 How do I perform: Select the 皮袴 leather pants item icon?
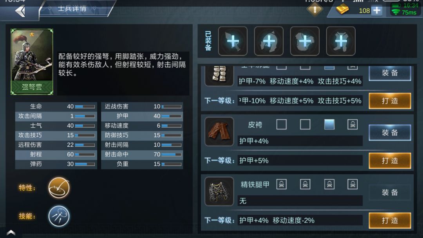point(219,132)
